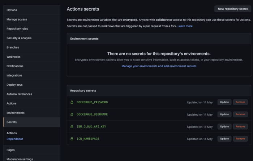Image resolution: width=253 pixels, height=161 pixels.
Task: Navigate to Webhooks settings
Action: (x=32, y=57)
